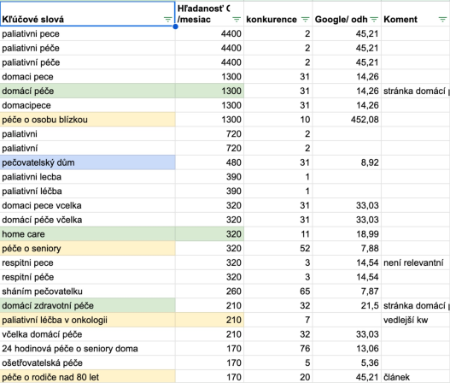This screenshot has width=450, height=383.
Task: Select cell 'domacipece'
Action: tap(88, 105)
